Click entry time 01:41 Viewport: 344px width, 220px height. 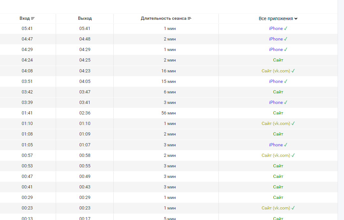click(27, 113)
